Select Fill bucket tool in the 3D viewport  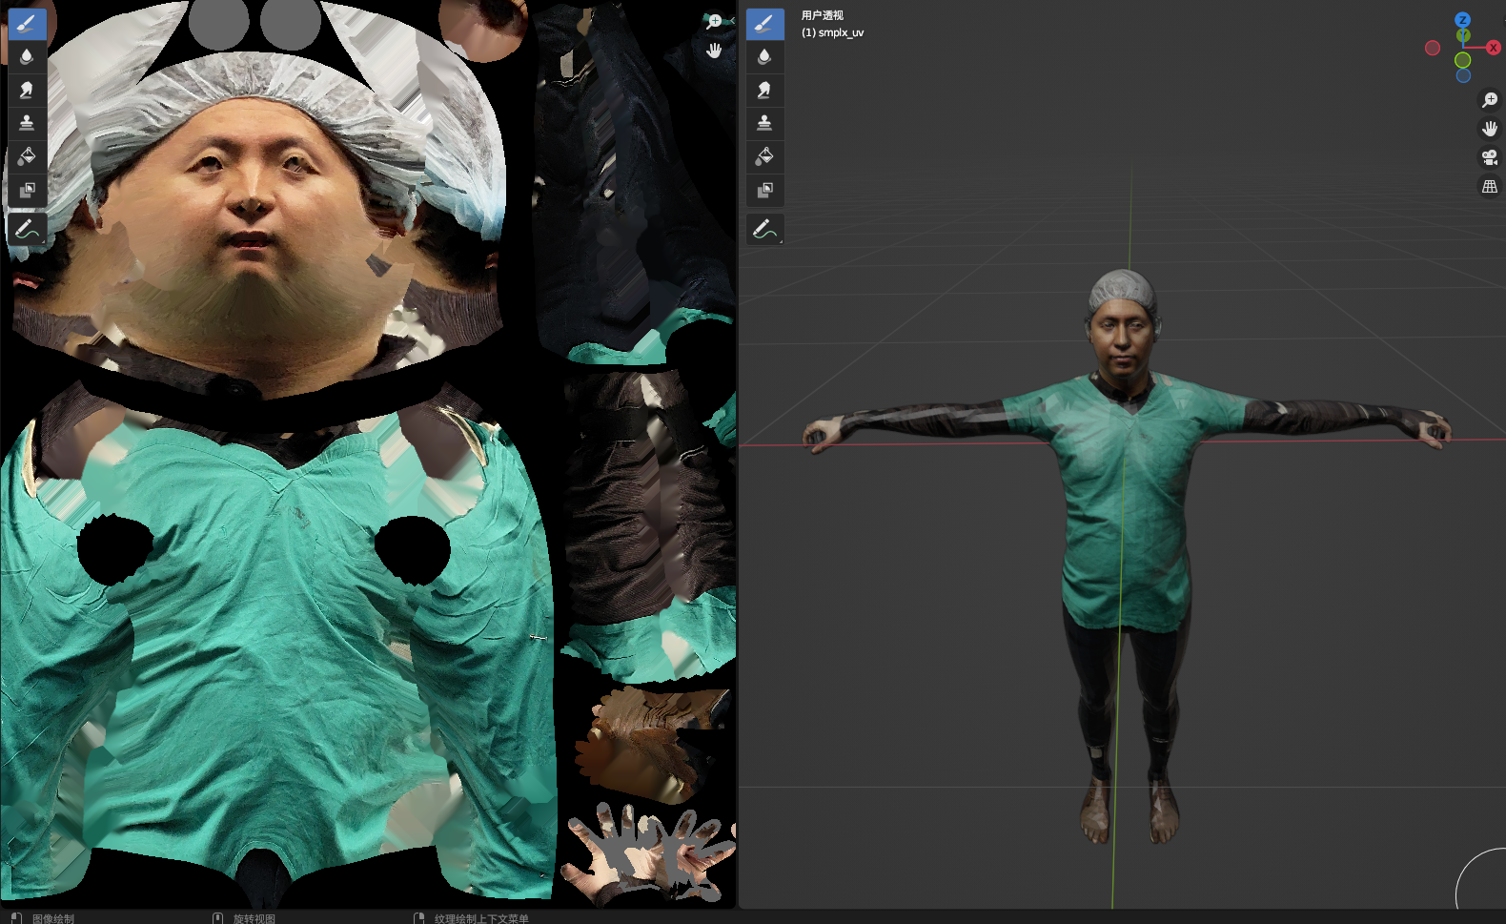764,156
